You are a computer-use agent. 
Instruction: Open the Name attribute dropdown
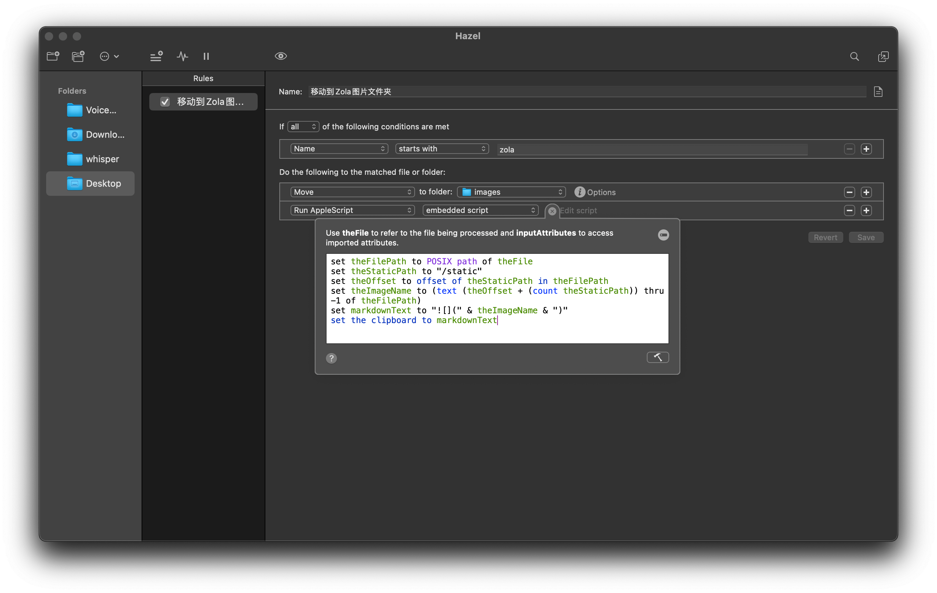tap(339, 149)
